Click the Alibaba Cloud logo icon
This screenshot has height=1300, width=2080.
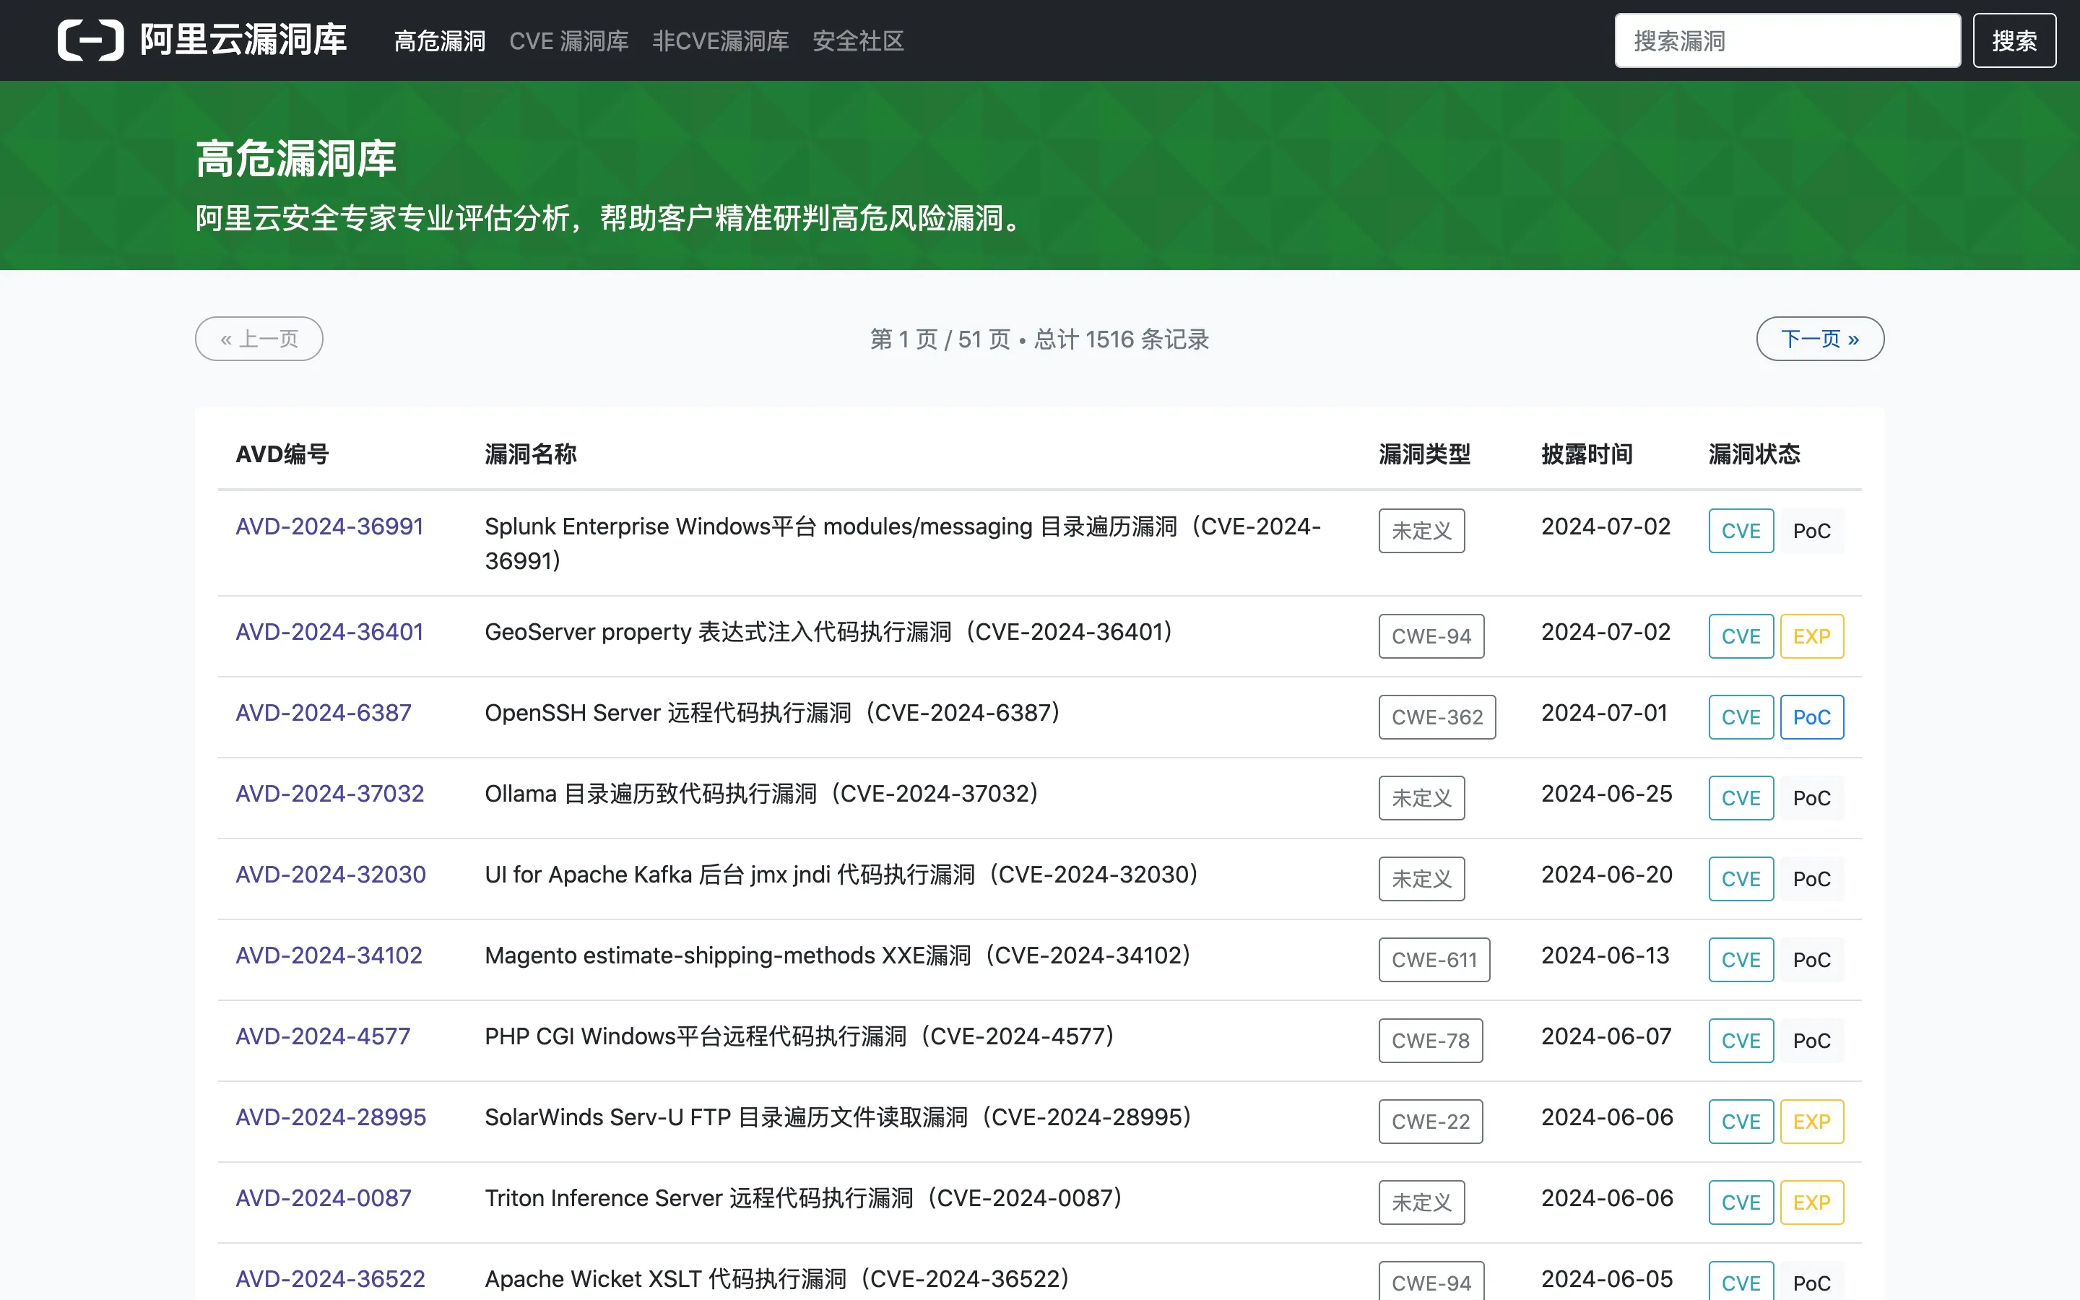tap(90, 40)
